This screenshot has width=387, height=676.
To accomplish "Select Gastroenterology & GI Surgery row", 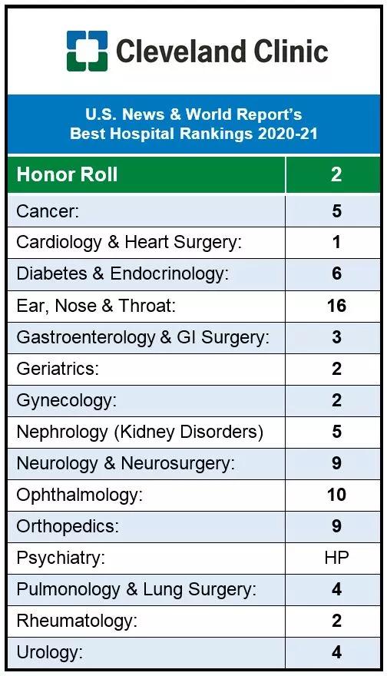I will click(193, 337).
